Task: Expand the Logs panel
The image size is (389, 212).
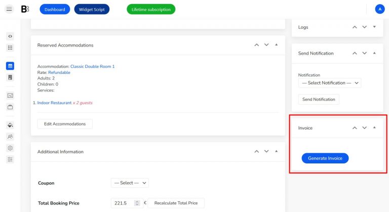Action: [374, 27]
